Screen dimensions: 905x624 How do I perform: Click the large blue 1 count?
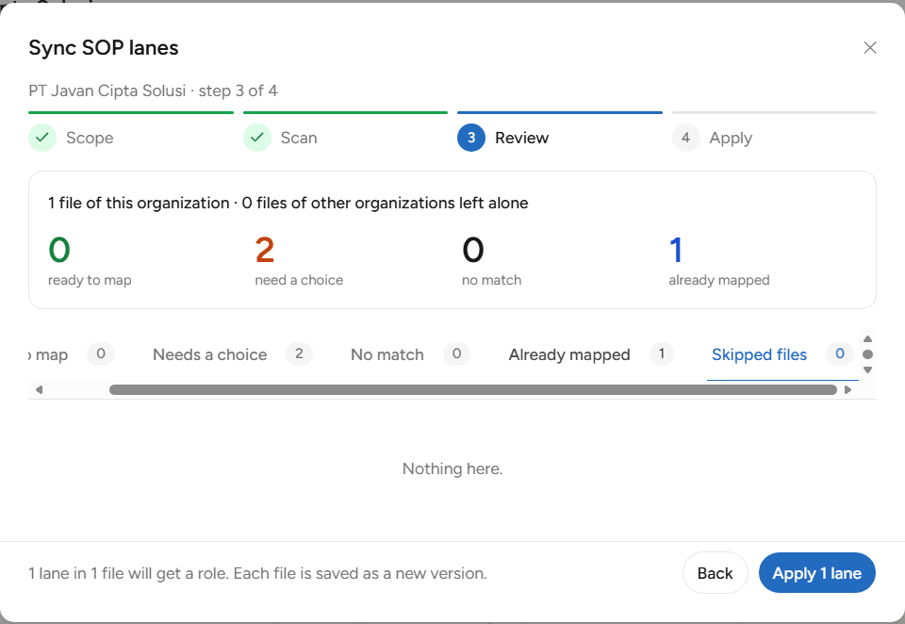point(676,250)
